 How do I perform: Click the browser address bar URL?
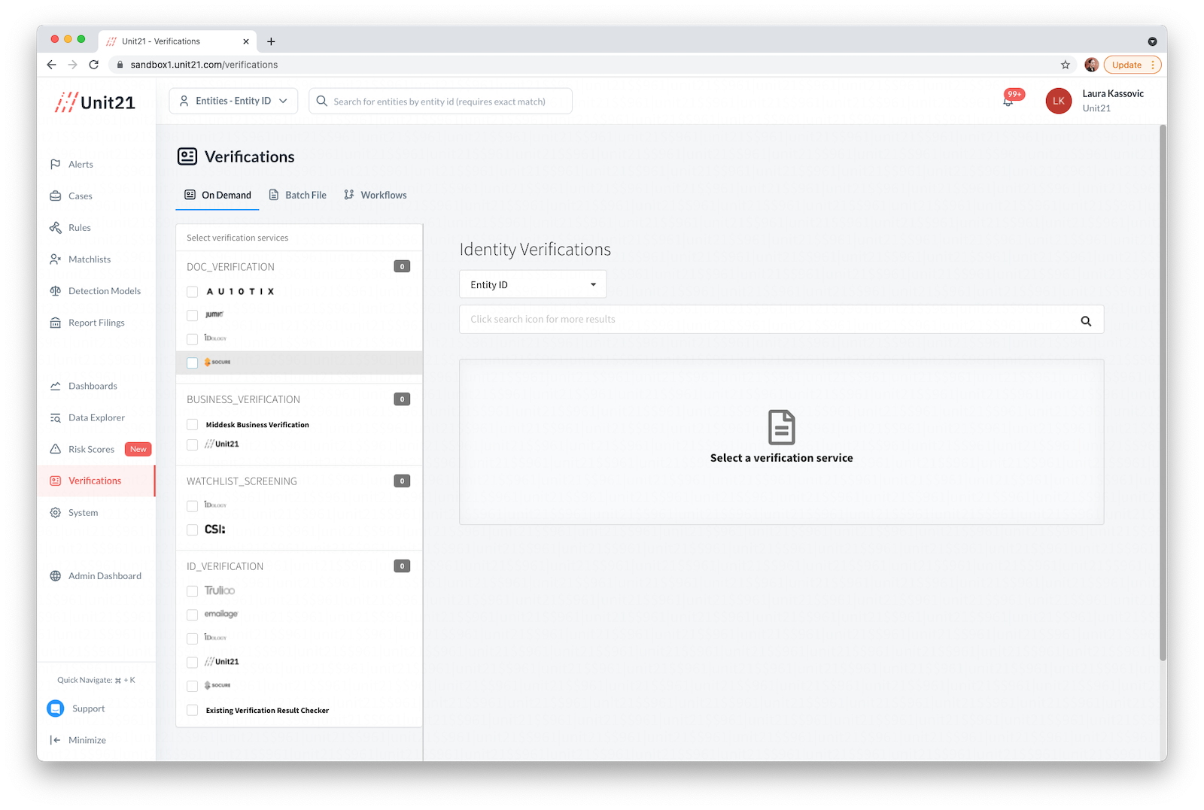(x=204, y=65)
